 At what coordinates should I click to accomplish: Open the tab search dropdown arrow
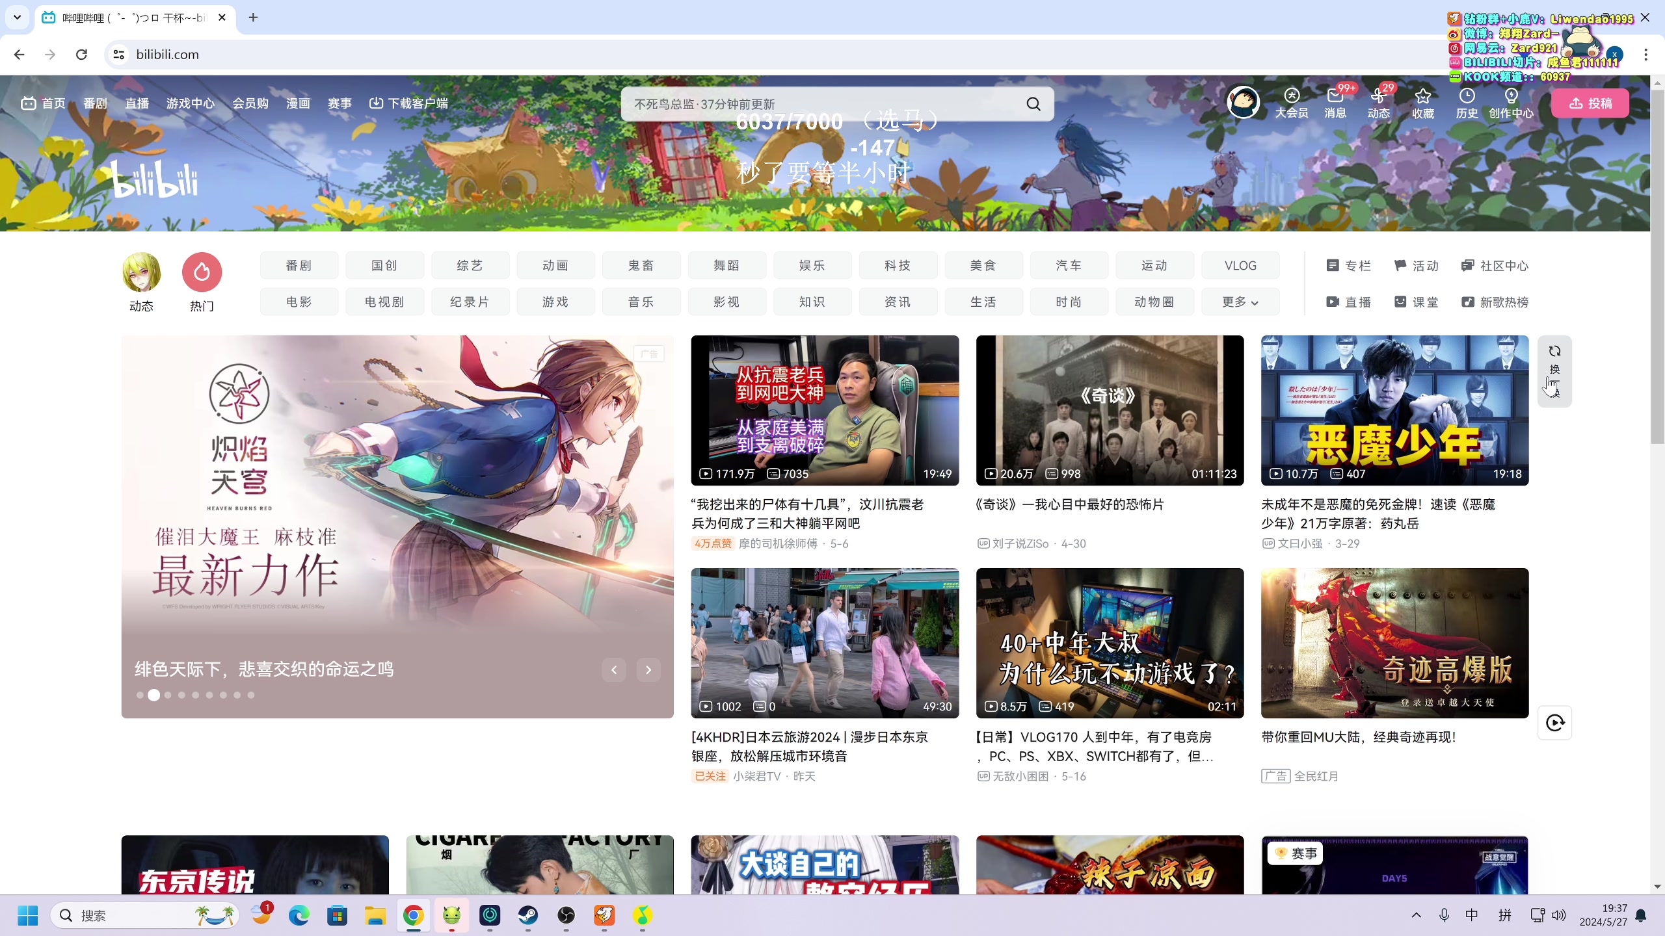point(18,18)
